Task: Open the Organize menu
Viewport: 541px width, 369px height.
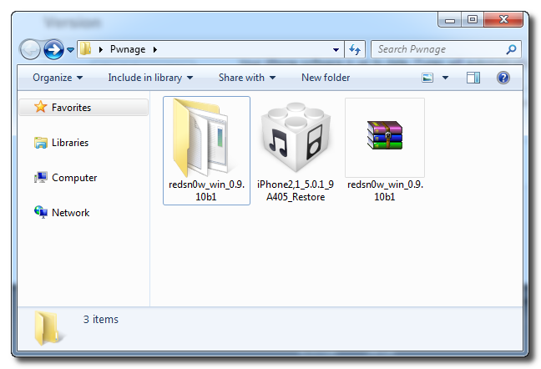Action: (58, 78)
